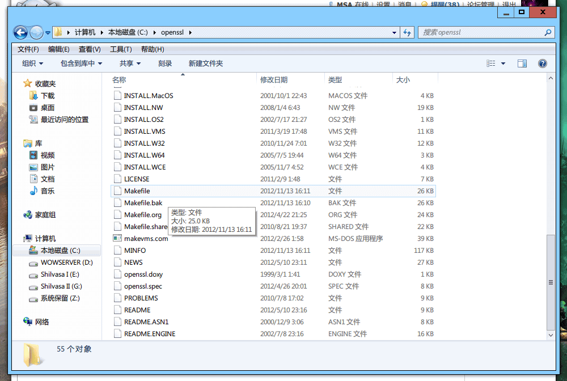Change view with the view icon
The image size is (567, 381).
tap(490, 63)
